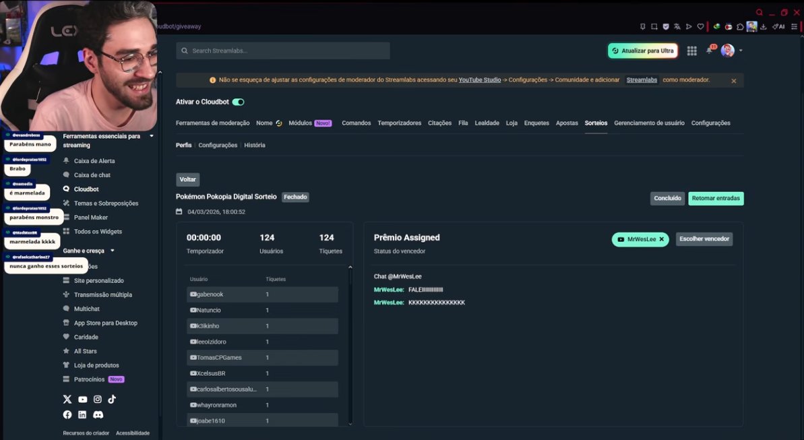Image resolution: width=804 pixels, height=440 pixels.
Task: Open the apps grid icon
Action: [x=691, y=51]
